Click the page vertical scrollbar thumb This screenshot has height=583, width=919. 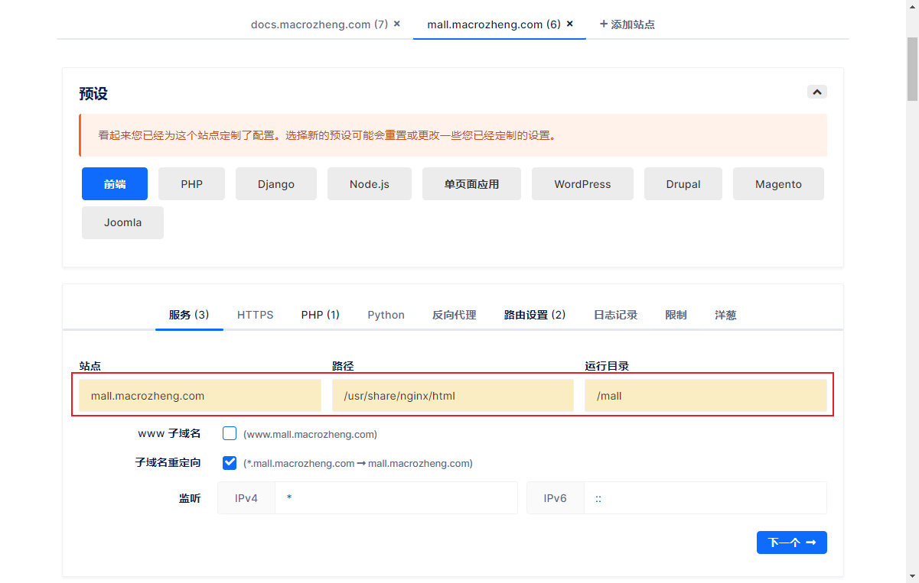point(912,69)
